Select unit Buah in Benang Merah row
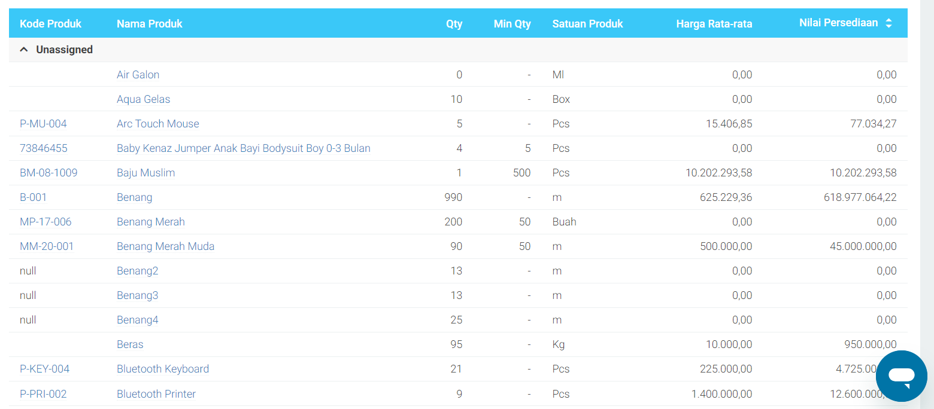934x409 pixels. (564, 222)
